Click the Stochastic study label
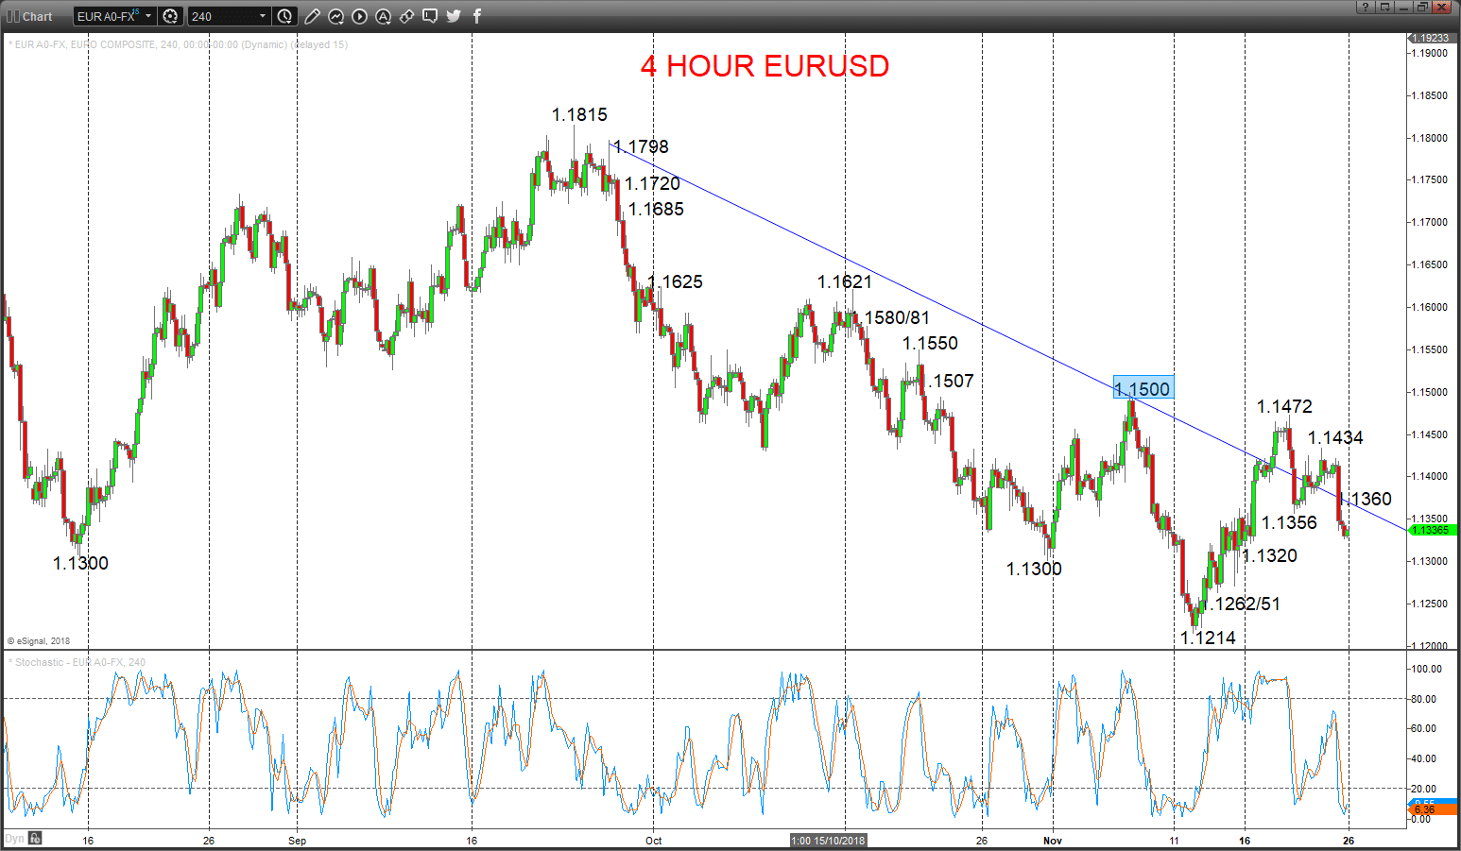The width and height of the screenshot is (1461, 851). tap(77, 662)
